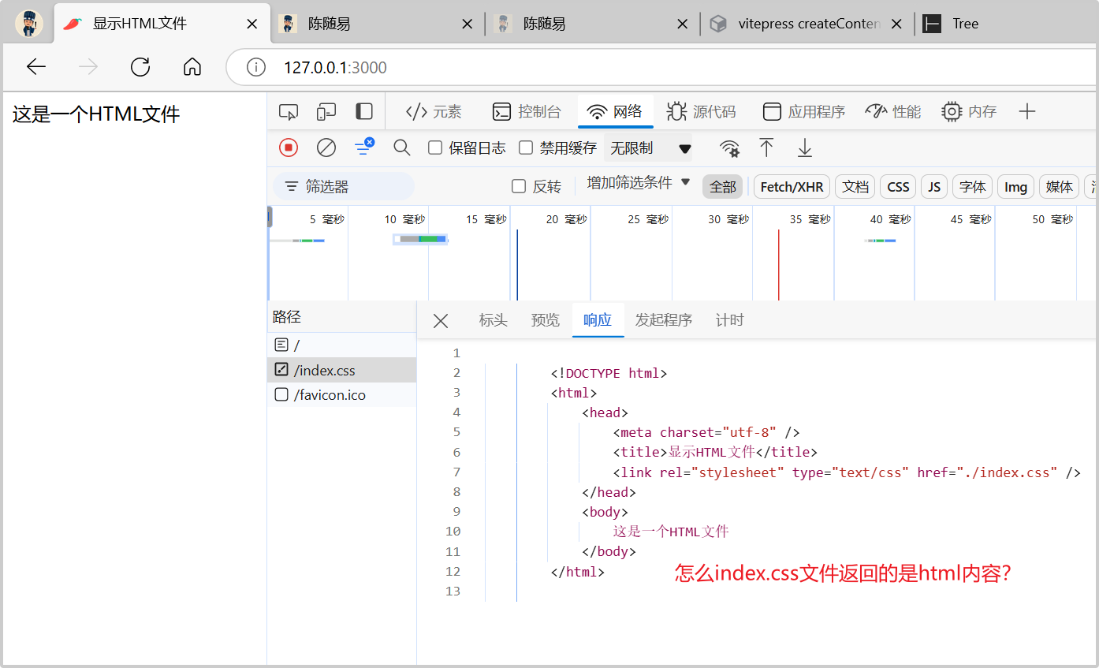Open the 性能 panel
Image resolution: width=1099 pixels, height=668 pixels.
892,112
